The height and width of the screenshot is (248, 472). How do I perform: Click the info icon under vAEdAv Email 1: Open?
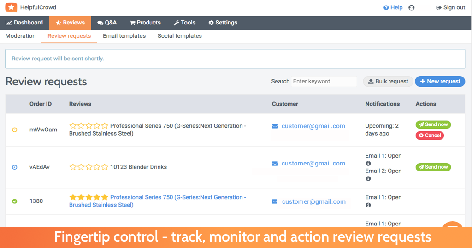(368, 164)
